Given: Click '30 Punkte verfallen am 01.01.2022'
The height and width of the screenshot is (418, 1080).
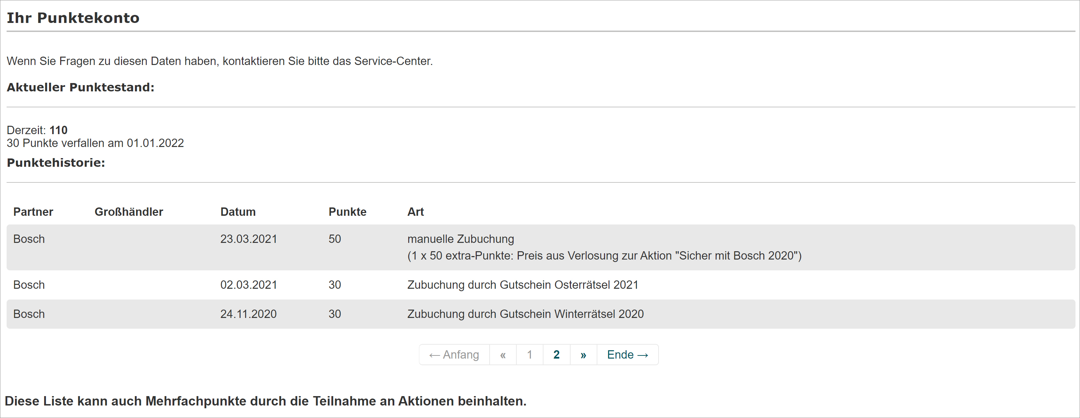Looking at the screenshot, I should click(95, 143).
